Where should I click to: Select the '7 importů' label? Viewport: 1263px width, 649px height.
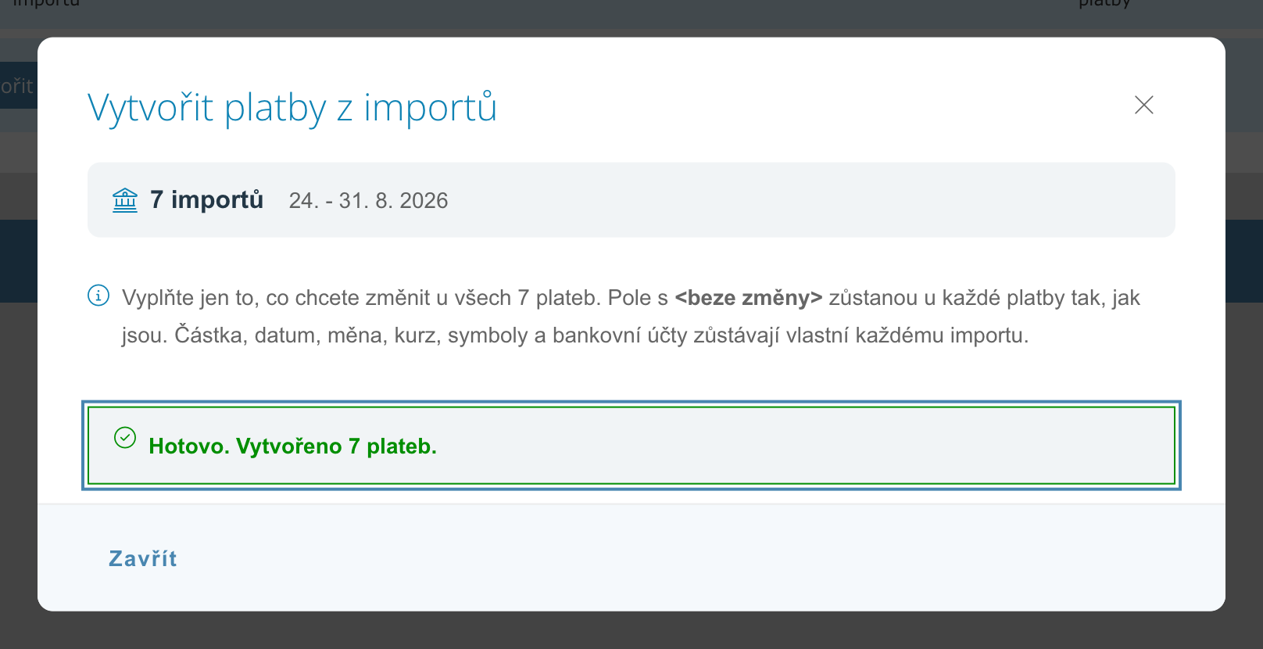(x=206, y=200)
